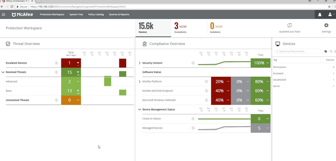Select the Escalated tag row

click(x=303, y=73)
